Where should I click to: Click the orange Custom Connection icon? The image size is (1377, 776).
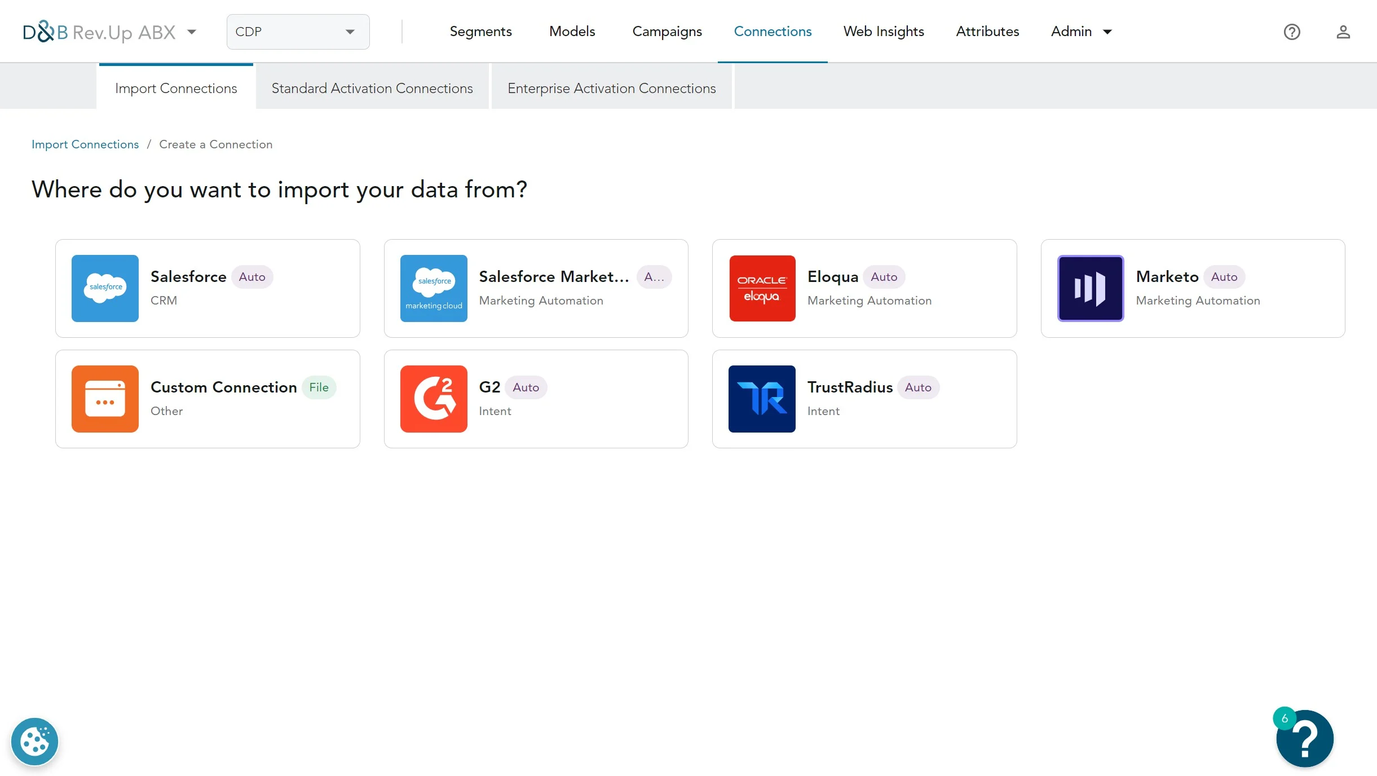click(105, 399)
